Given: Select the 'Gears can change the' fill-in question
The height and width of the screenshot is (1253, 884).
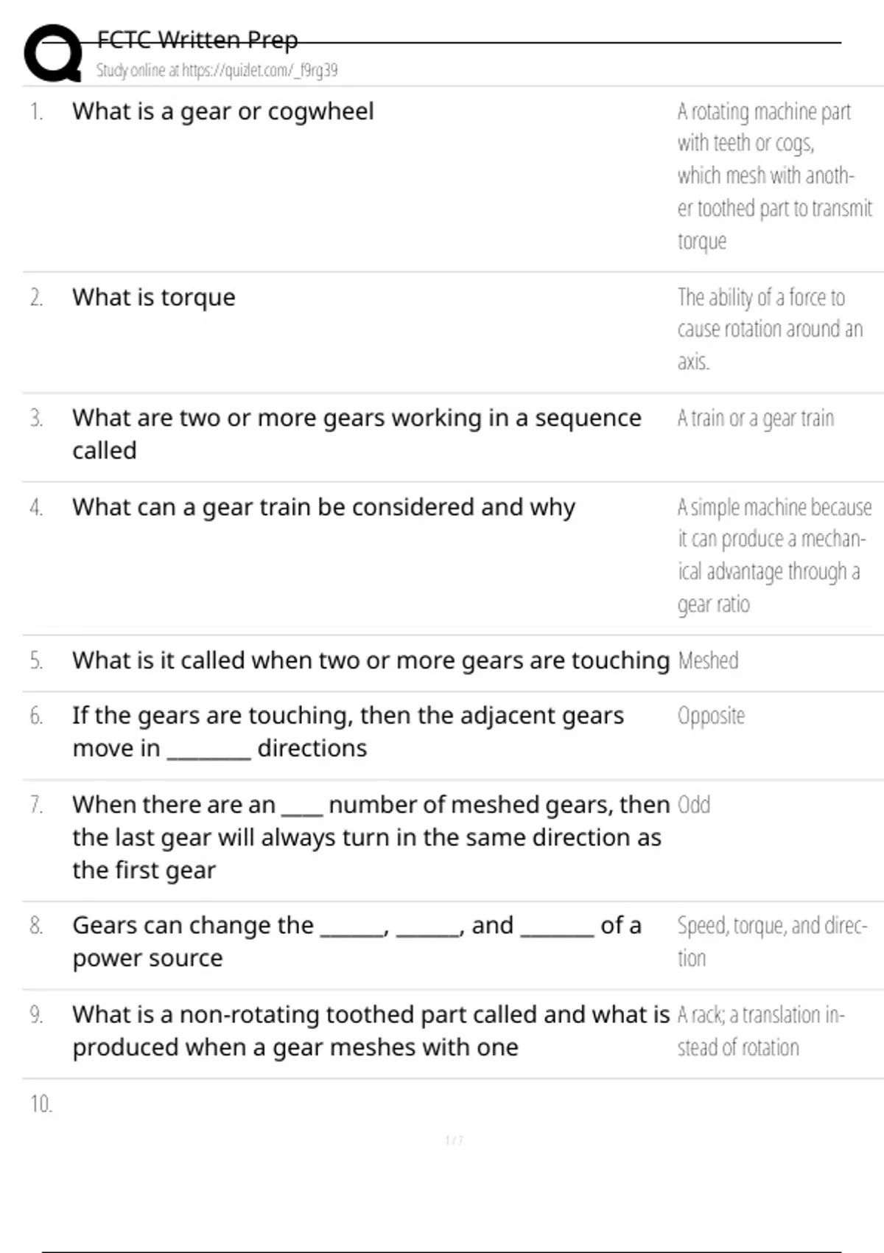Looking at the screenshot, I should (357, 941).
